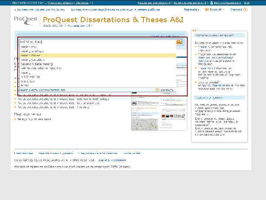The width and height of the screenshot is (266, 200).
Task: Pick the 'british columbia mining tax' suggestion
Action: pyautogui.click(x=41, y=69)
